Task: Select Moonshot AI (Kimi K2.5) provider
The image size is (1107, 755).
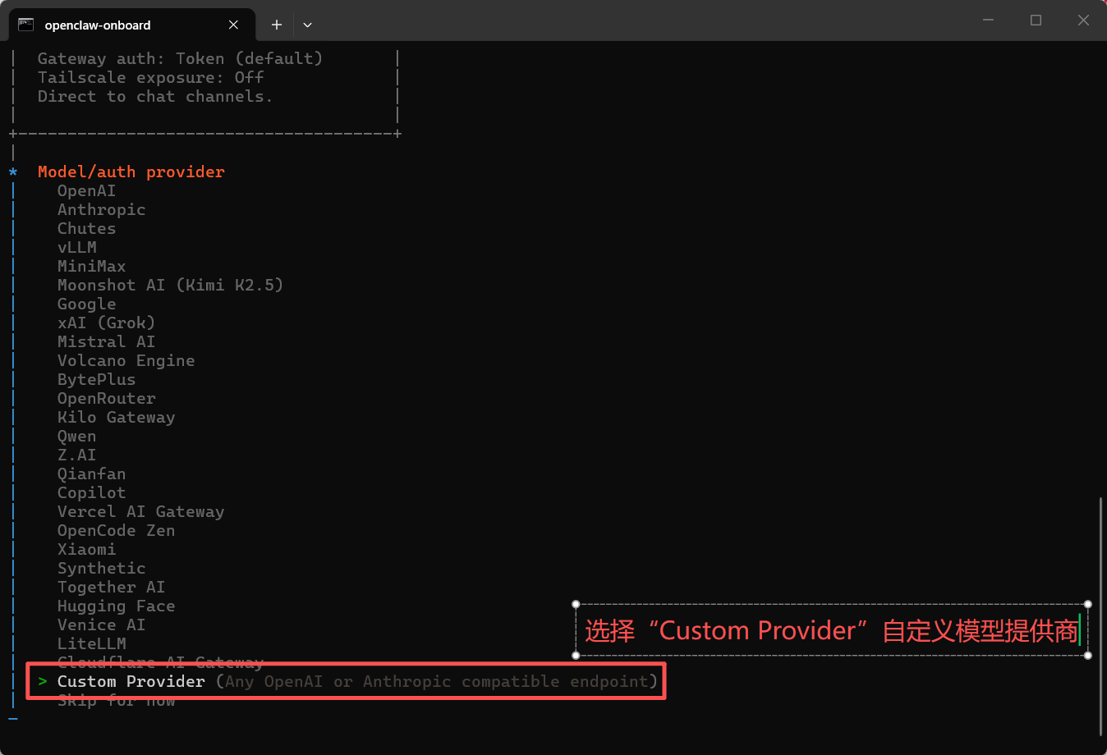Action: pos(170,286)
